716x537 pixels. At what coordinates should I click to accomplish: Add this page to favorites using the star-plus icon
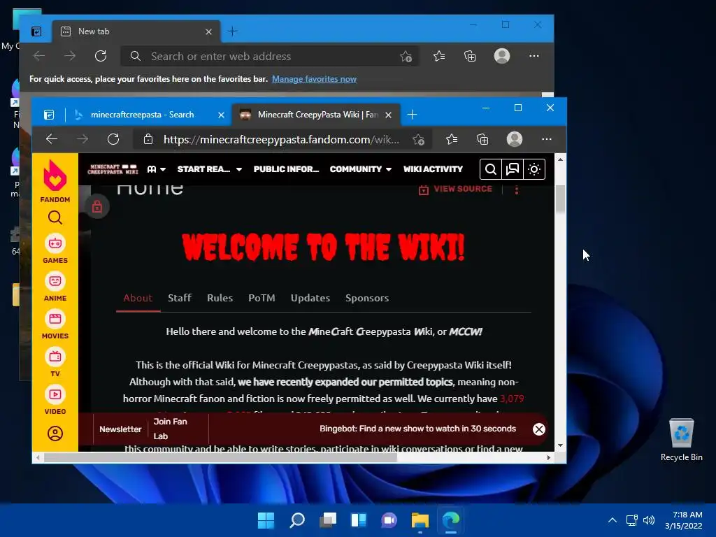click(418, 140)
